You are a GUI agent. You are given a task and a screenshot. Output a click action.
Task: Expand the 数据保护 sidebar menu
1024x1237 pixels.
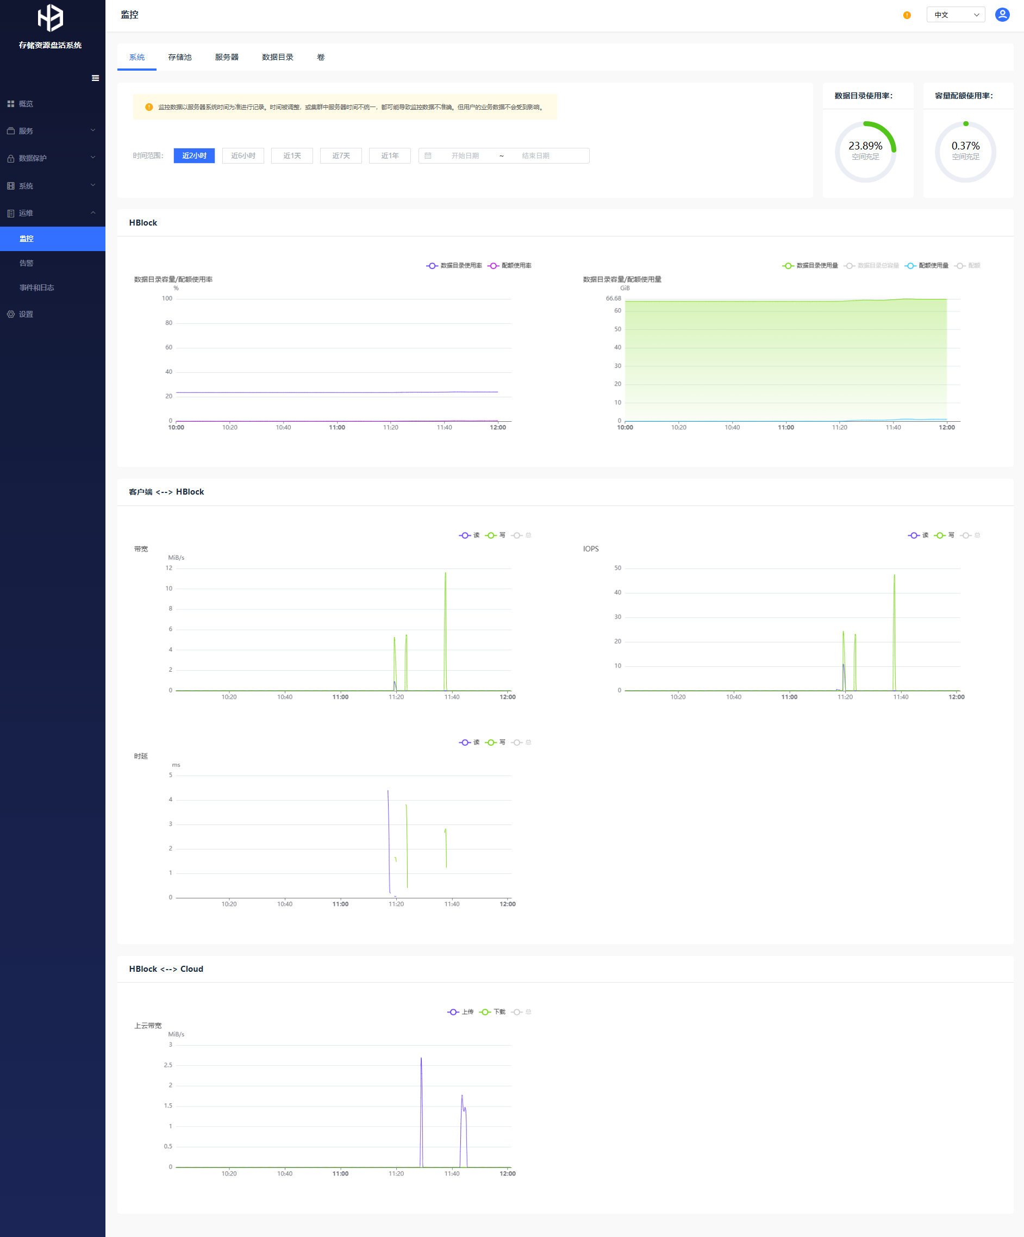pos(52,158)
